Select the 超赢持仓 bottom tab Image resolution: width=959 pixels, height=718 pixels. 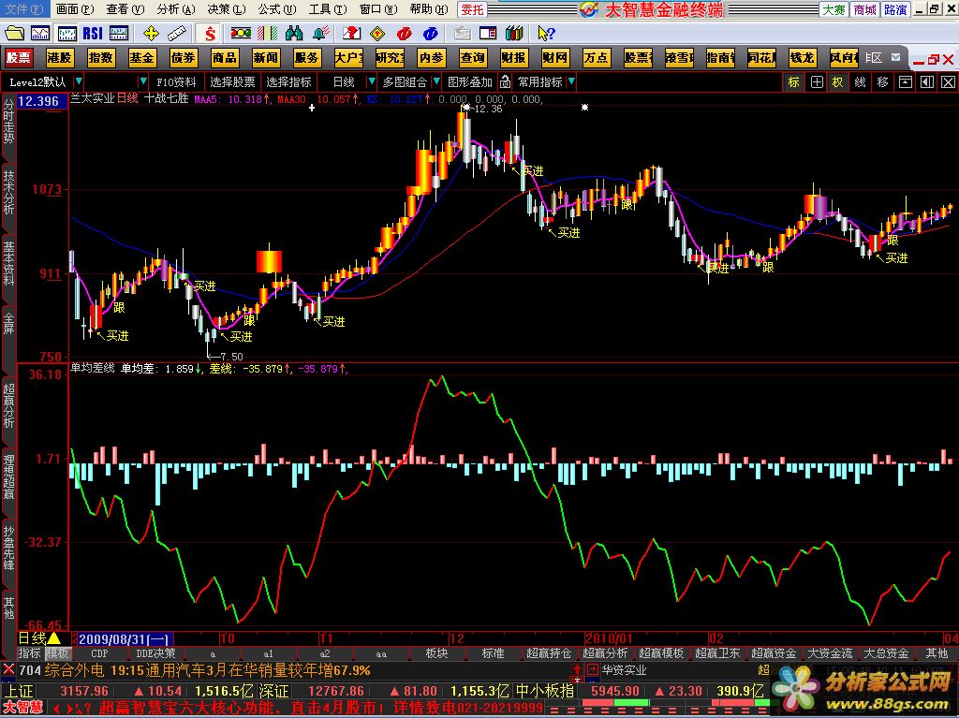click(549, 653)
